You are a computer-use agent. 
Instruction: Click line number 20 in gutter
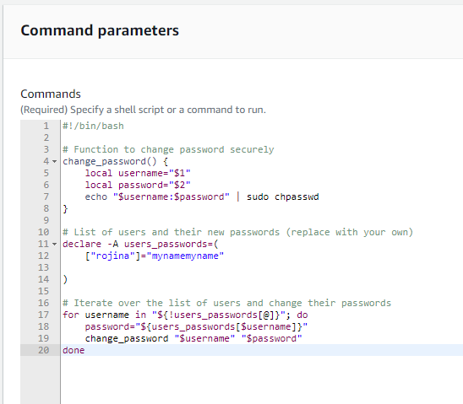click(43, 350)
